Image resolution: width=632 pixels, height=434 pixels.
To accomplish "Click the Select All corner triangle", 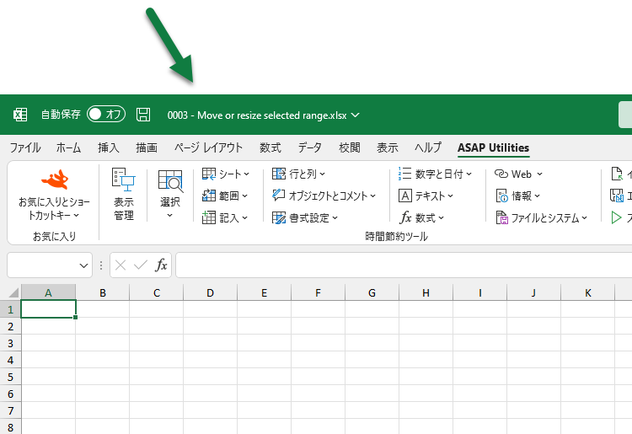I will pyautogui.click(x=13, y=292).
